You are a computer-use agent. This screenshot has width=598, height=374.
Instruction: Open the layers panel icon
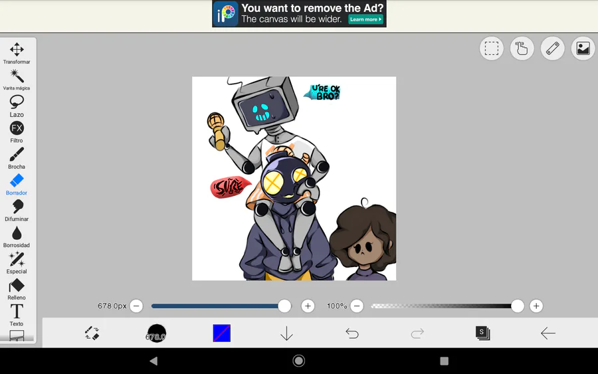pyautogui.click(x=483, y=333)
